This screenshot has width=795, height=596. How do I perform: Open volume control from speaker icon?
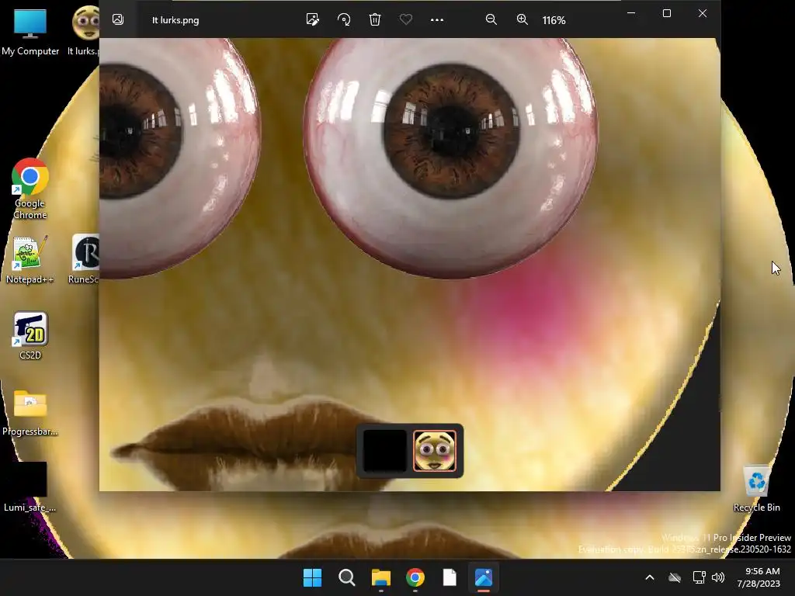coord(718,577)
